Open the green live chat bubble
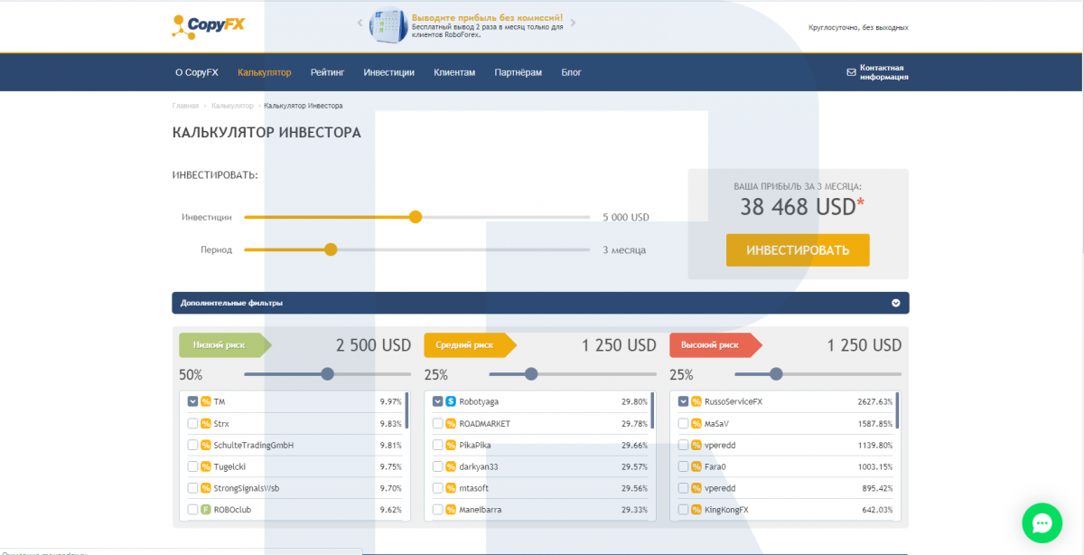Screen dimensions: 1084x555 [1042, 522]
